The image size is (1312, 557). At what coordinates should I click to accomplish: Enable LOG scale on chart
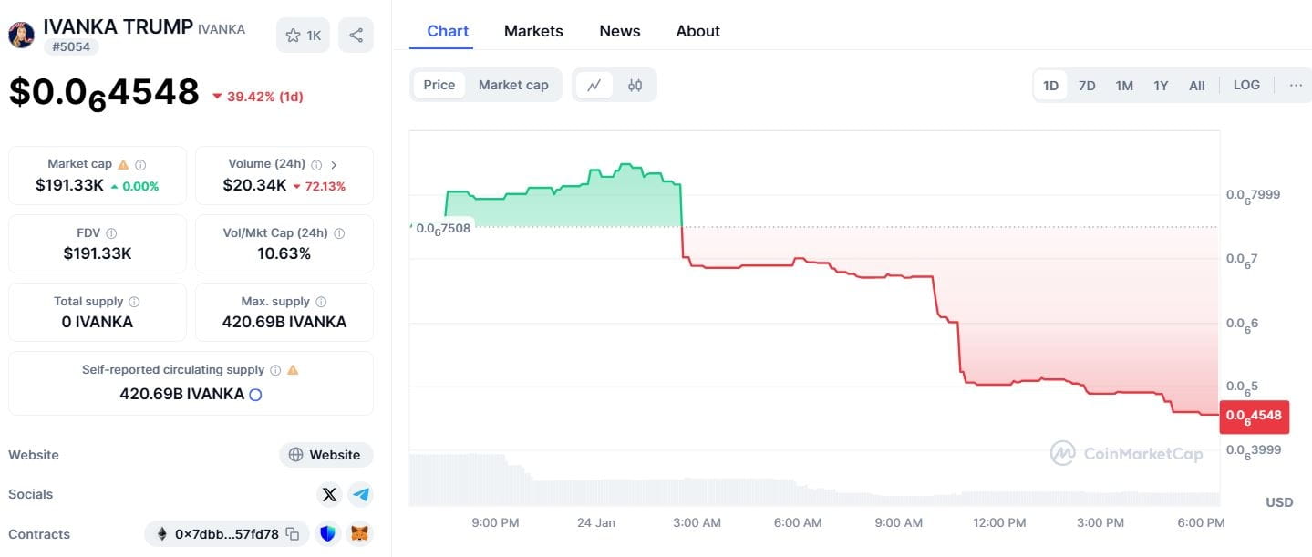click(1246, 85)
